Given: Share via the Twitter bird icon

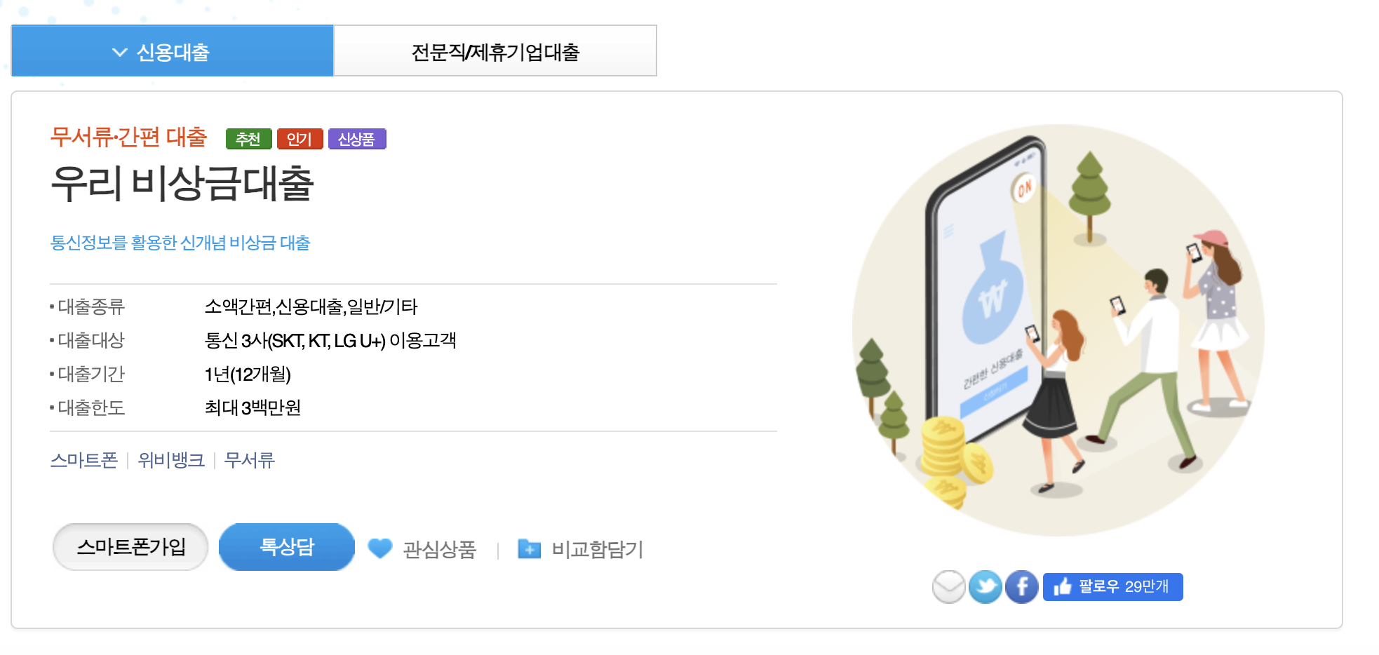Looking at the screenshot, I should 986,586.
